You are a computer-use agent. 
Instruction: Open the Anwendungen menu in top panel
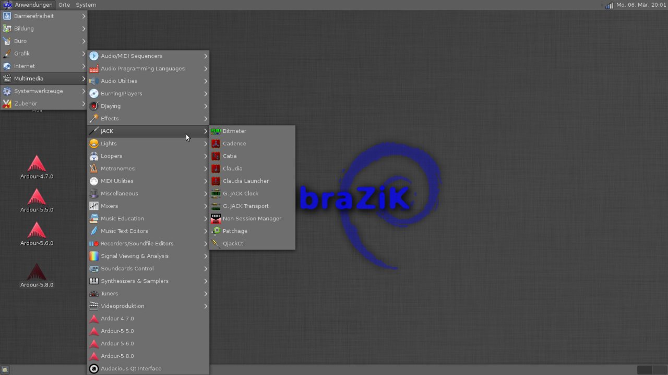[x=28, y=5]
